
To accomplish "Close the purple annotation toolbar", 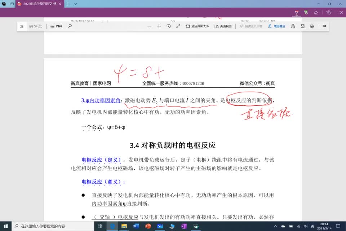I will pyautogui.click(x=341, y=13).
